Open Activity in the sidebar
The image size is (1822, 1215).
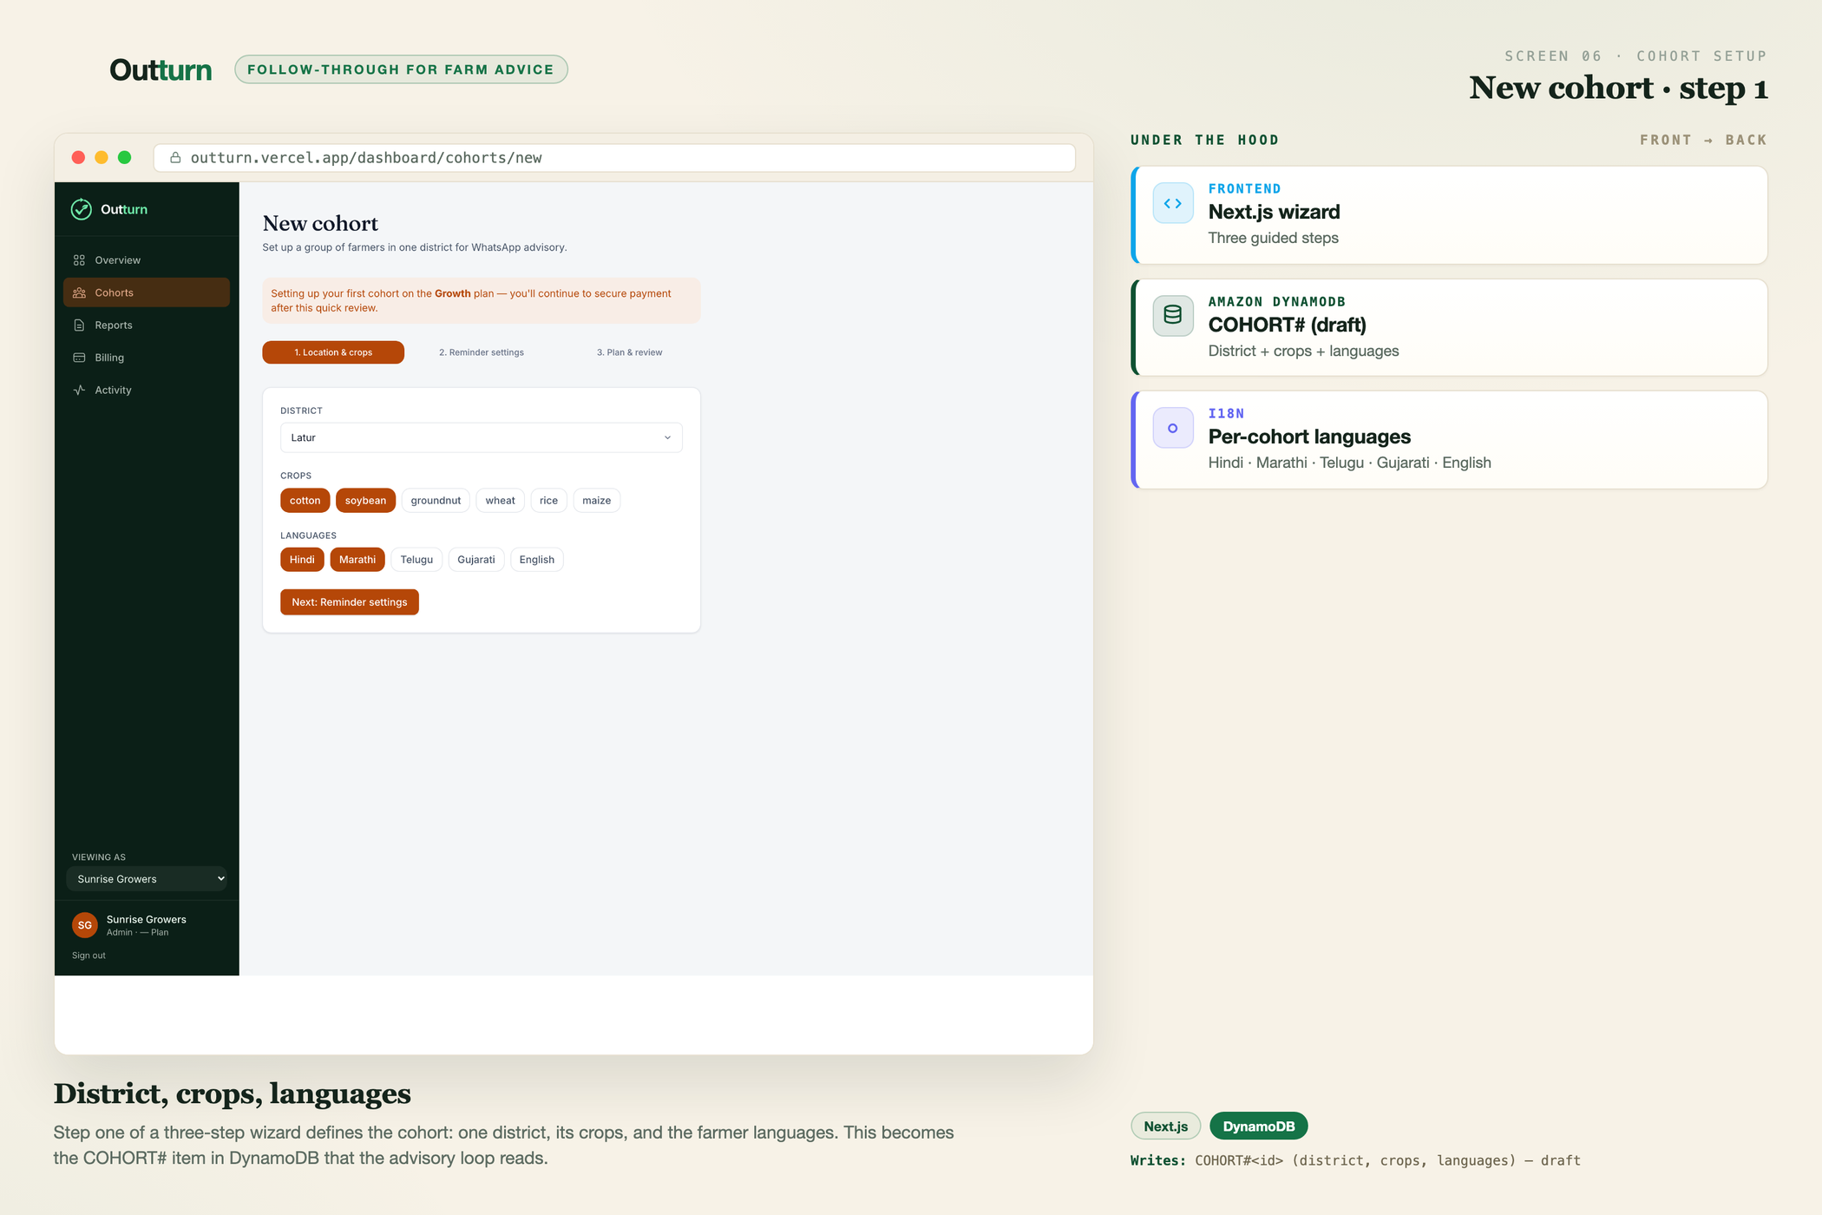(x=147, y=390)
